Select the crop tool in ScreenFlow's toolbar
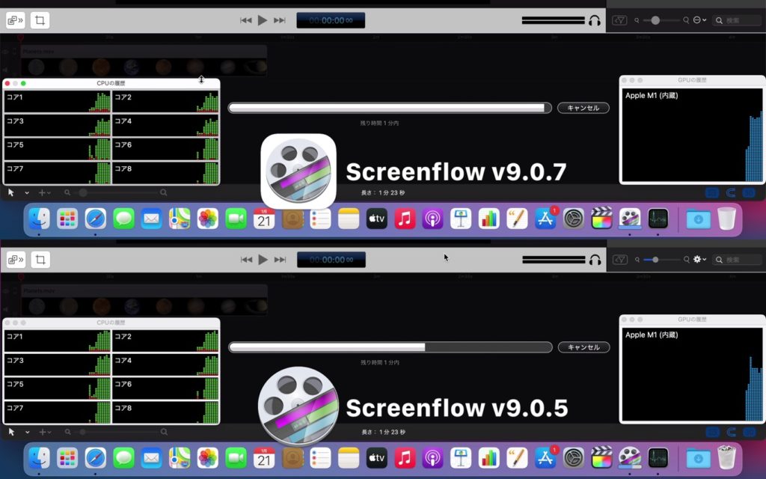 (x=39, y=20)
